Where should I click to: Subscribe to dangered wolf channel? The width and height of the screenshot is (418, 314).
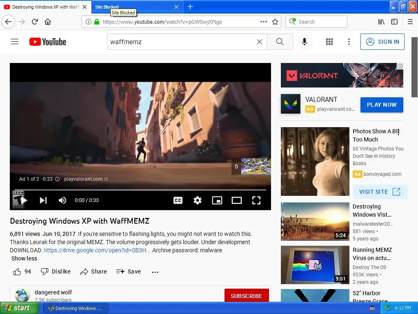[246, 296]
